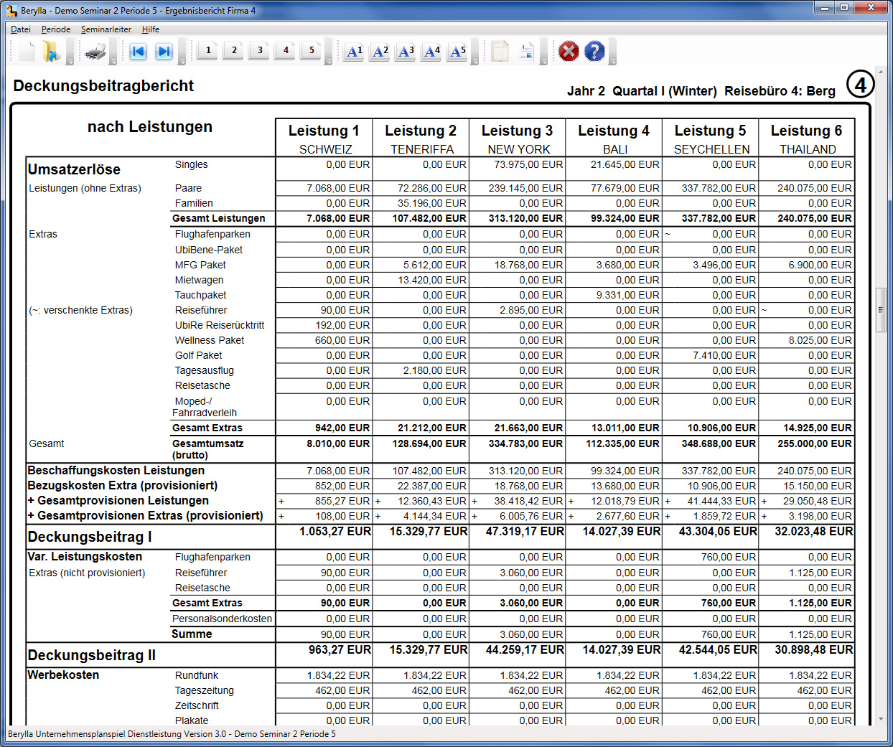Image resolution: width=893 pixels, height=747 pixels.
Task: Open toolbar options arrow after the folder icon
Action: (x=70, y=52)
